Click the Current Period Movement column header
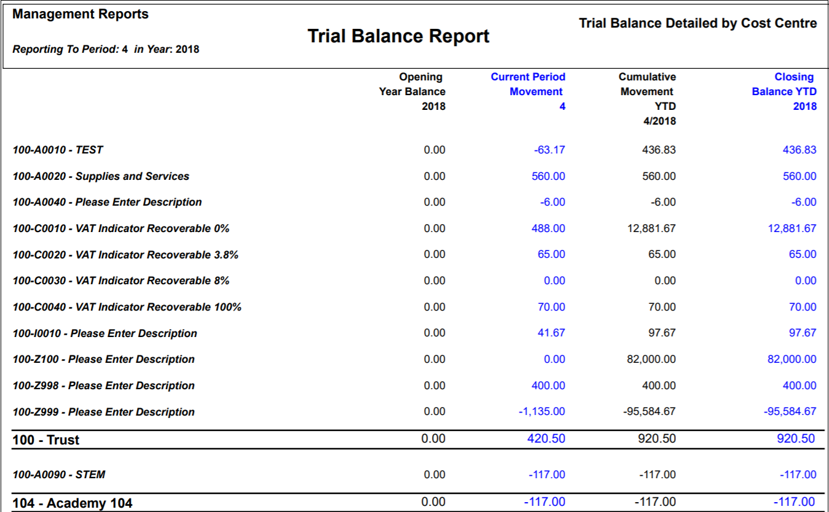 tap(528, 91)
